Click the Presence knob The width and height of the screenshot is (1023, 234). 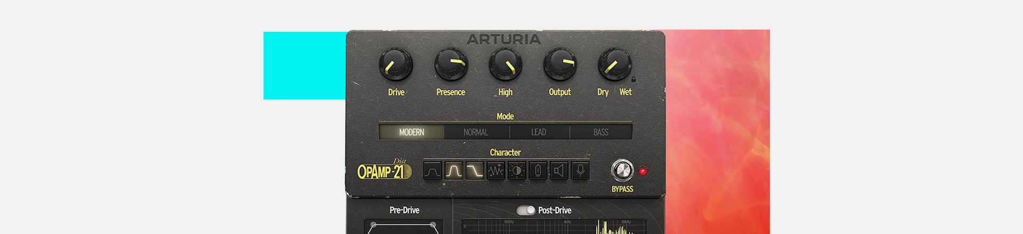click(x=451, y=65)
